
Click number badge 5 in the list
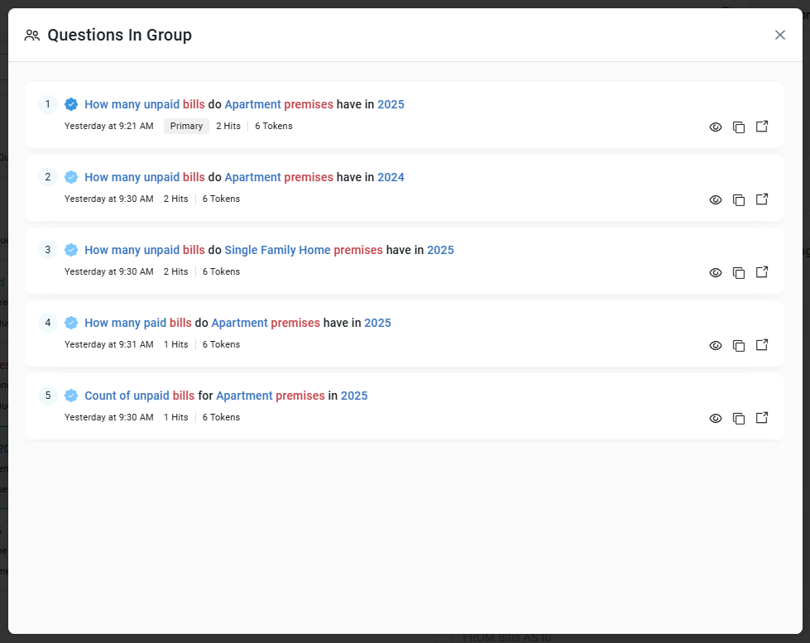tap(47, 396)
